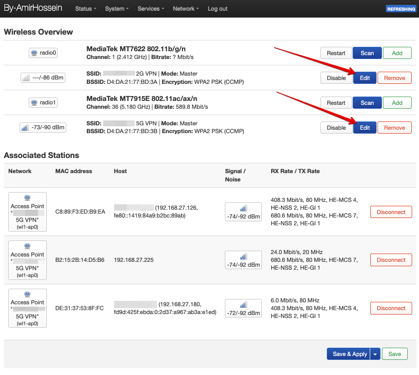This screenshot has width=419, height=375.
Task: Expand the Save & Apply dropdown arrow
Action: [x=375, y=354]
